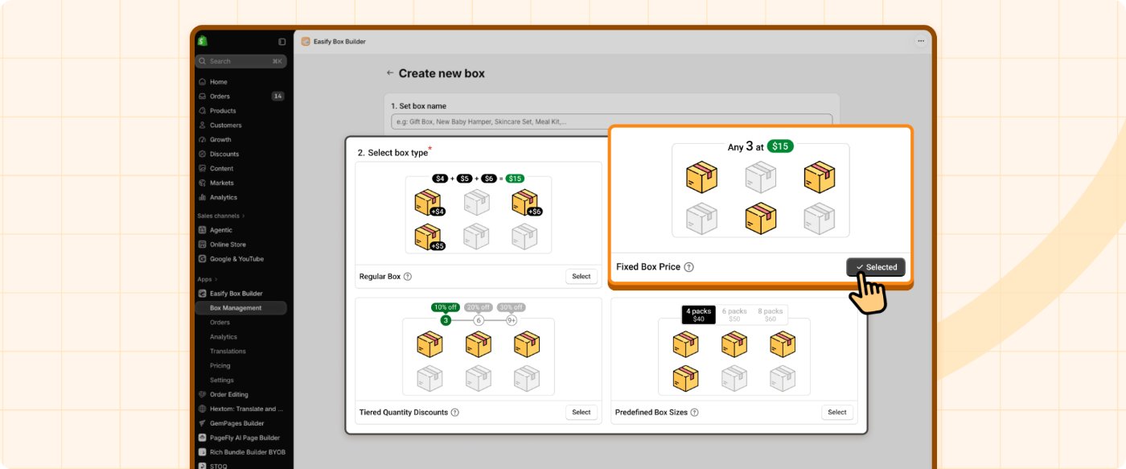Click the help icon next to Regular Box

click(x=408, y=277)
